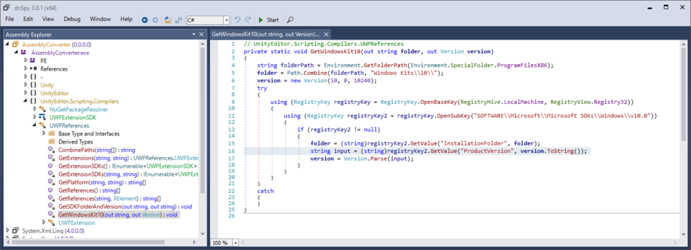
Task: Click the References node icon
Action: point(33,69)
